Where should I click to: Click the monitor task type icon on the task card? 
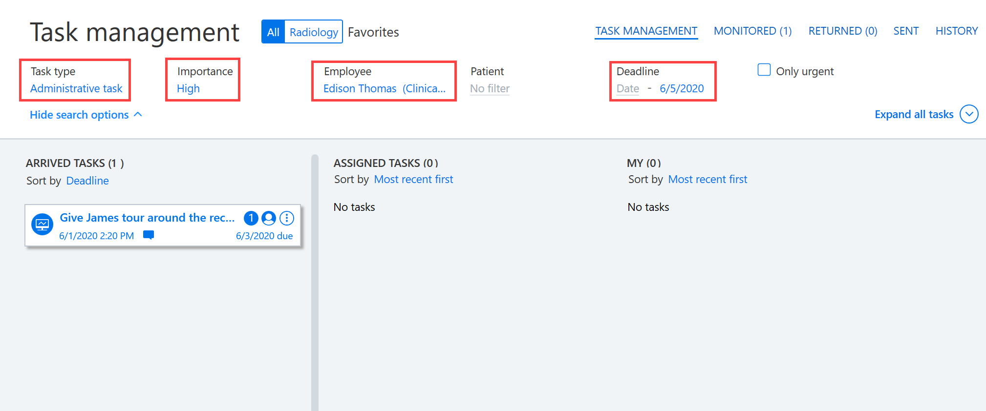(x=42, y=225)
